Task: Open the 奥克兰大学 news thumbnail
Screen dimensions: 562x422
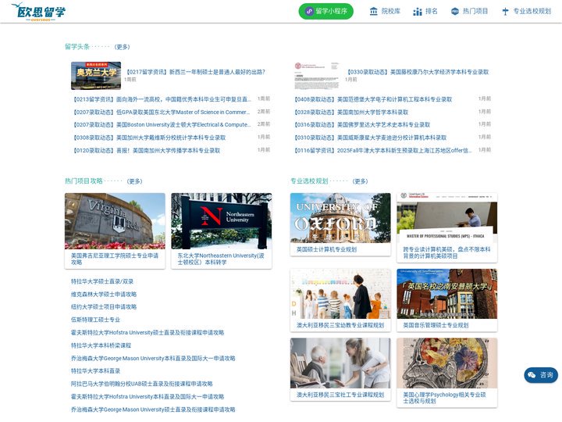Action: coord(96,76)
